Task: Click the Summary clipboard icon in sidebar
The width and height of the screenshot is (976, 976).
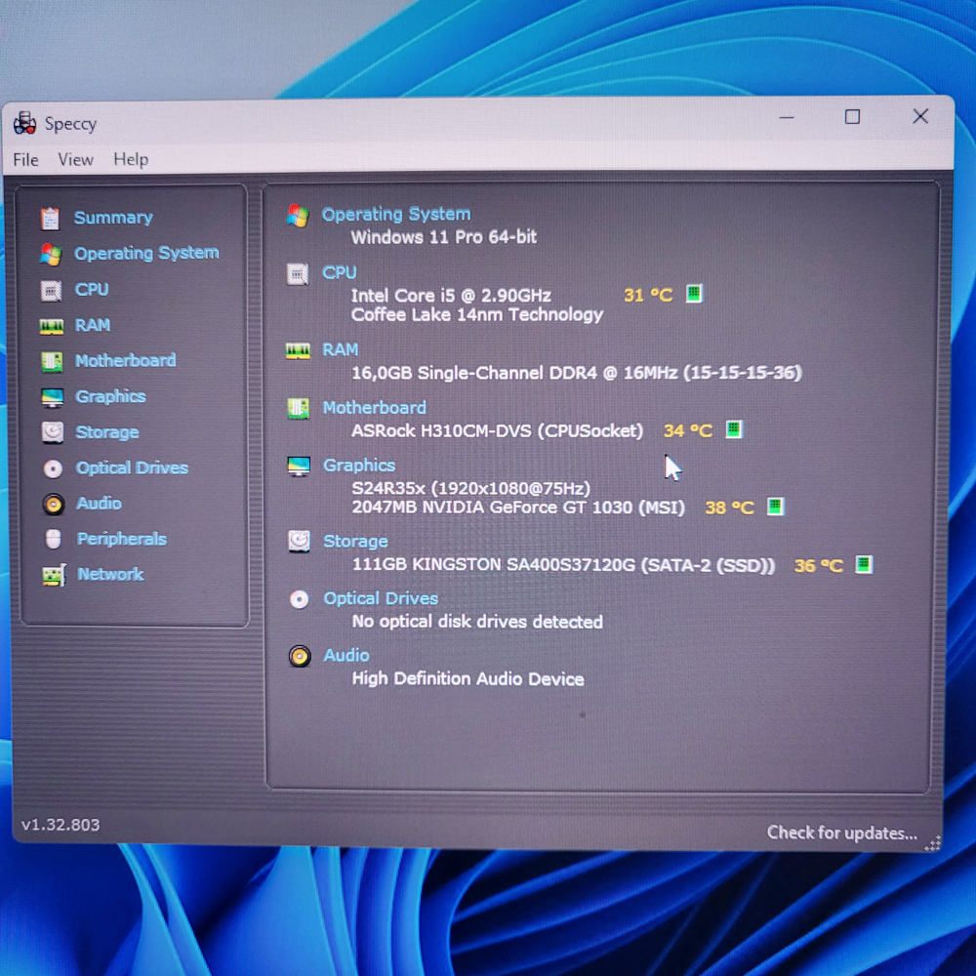Action: tap(51, 218)
